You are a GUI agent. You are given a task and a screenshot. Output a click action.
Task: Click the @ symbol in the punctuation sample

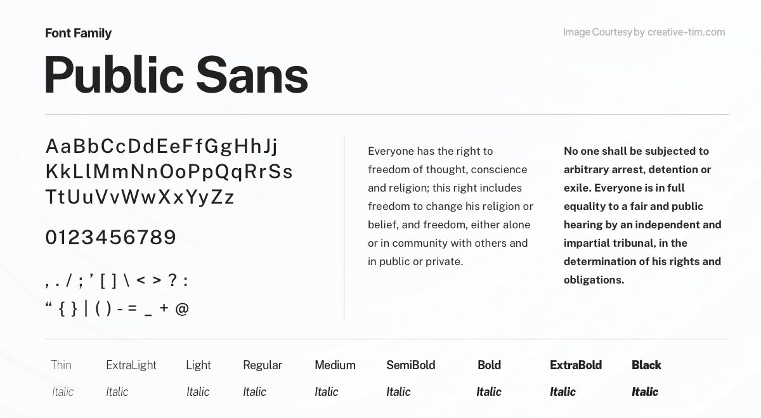click(x=182, y=309)
